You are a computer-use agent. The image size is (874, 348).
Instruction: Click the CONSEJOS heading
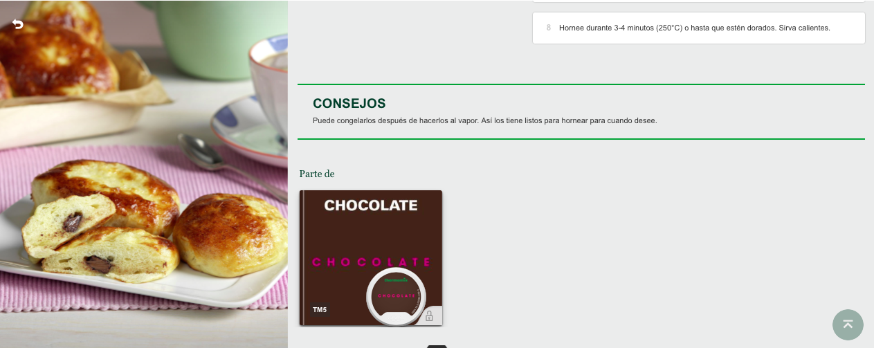tap(349, 103)
